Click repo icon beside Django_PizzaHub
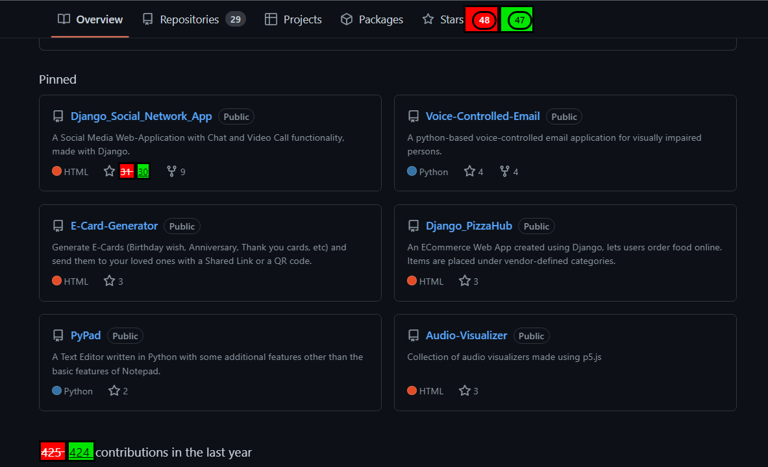This screenshot has width=768, height=467. pos(414,226)
